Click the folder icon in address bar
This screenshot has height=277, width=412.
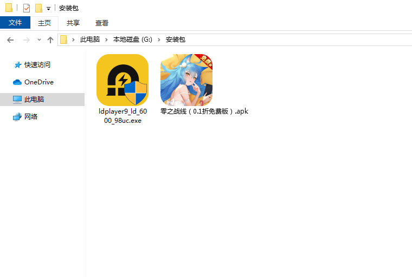[64, 39]
